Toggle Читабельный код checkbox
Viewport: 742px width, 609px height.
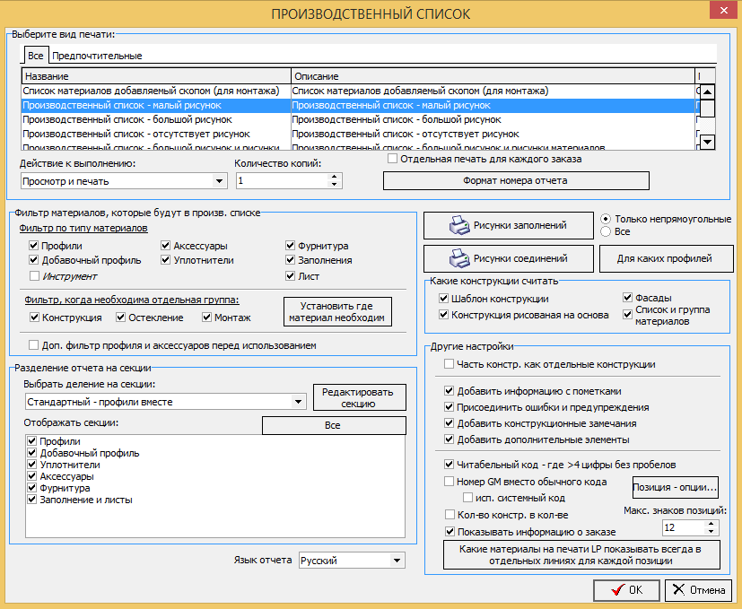click(x=450, y=465)
